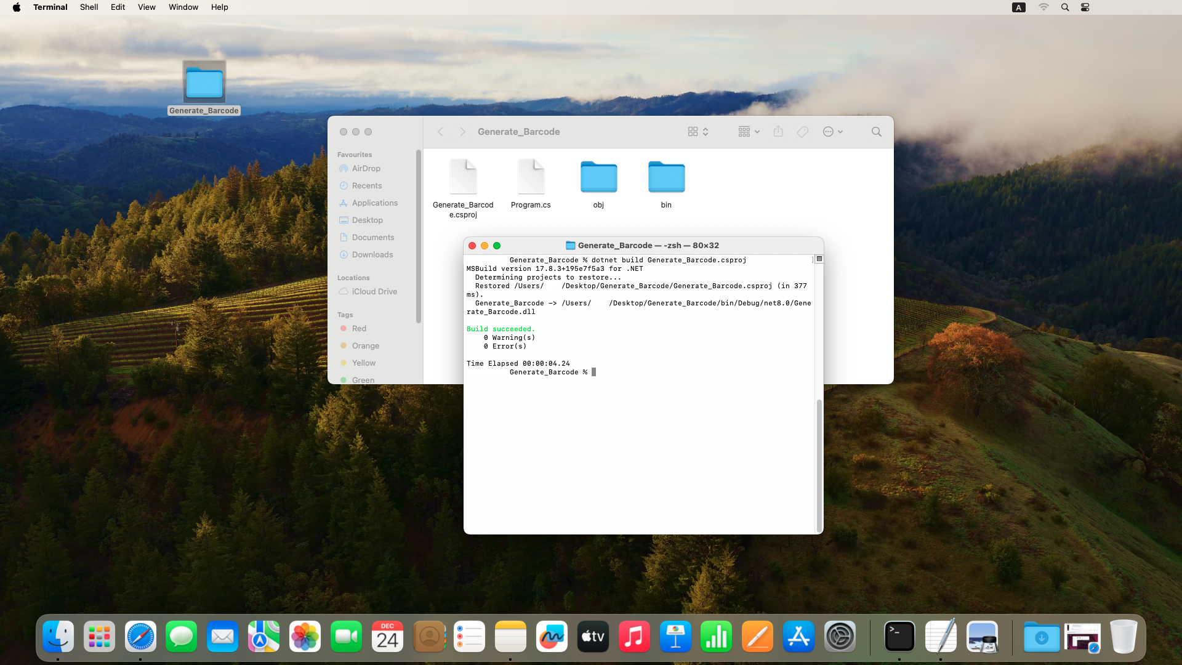Open the group-by options dropdown
This screenshot has height=665, width=1182.
tap(749, 132)
